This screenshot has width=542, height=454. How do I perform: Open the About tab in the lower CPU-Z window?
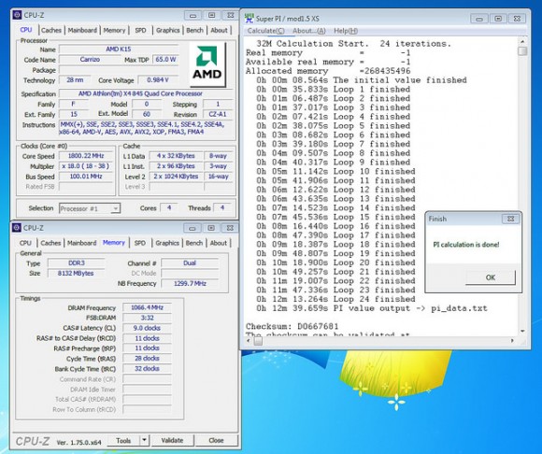tap(219, 243)
